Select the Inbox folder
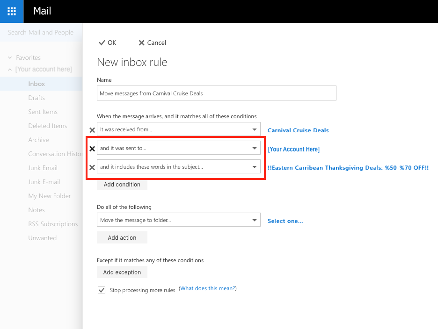 point(36,84)
